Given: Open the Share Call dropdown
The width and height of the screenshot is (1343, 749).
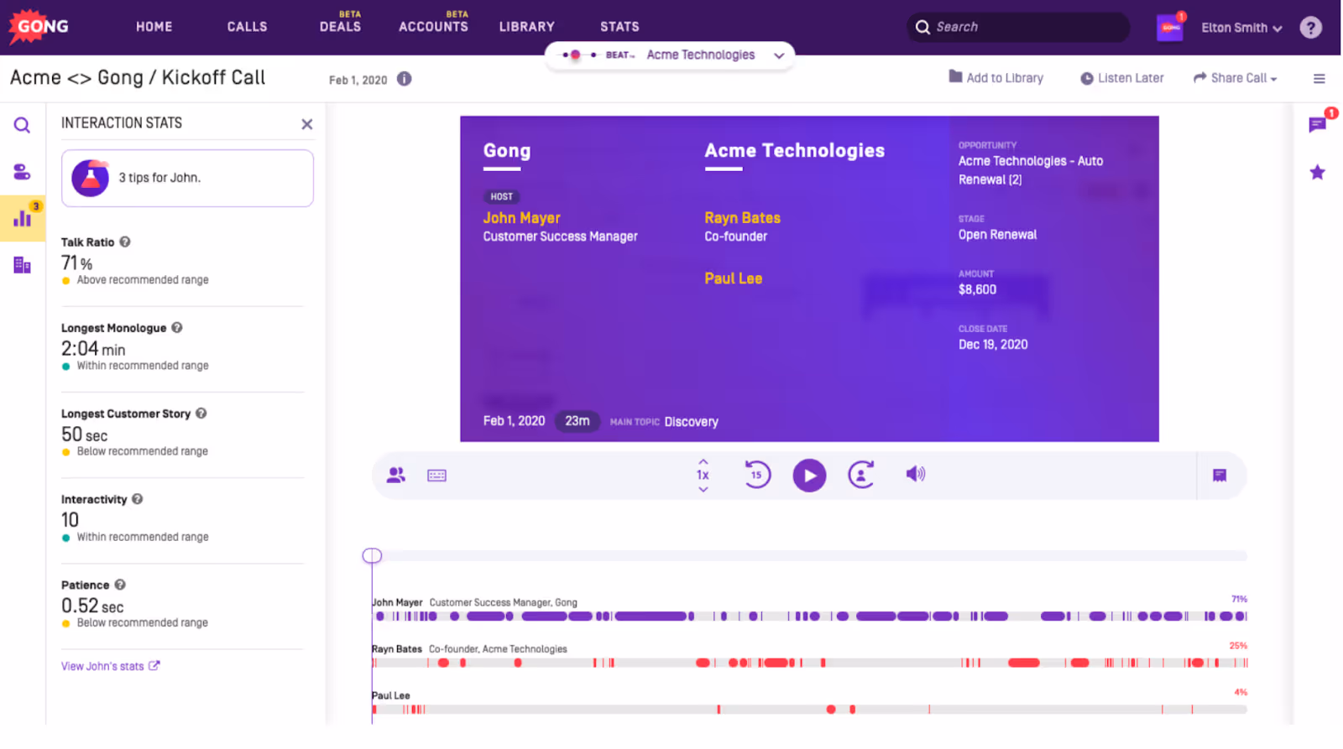Looking at the screenshot, I should [1236, 78].
